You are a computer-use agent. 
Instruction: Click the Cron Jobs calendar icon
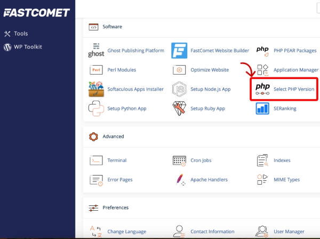coord(179,161)
